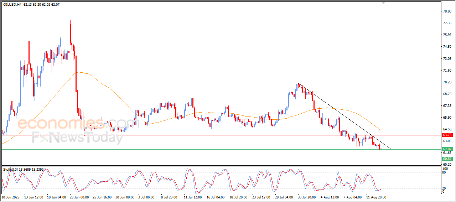
Task: Click the 11 Jul 12:00 time label
Action: (193, 197)
